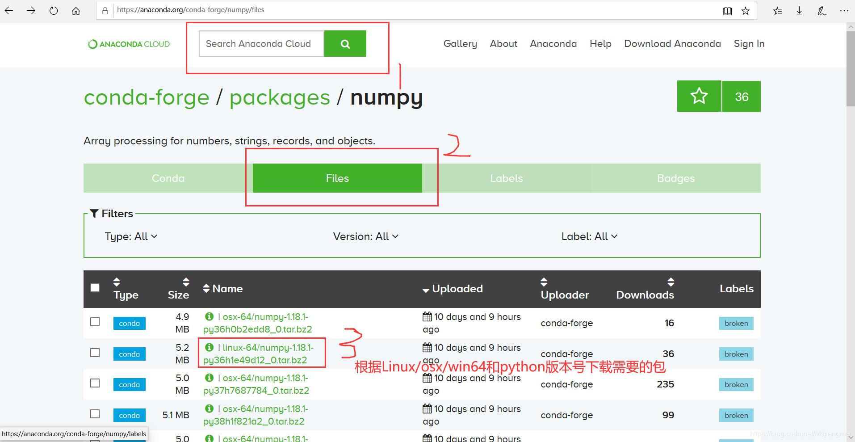Click the green search magnifier button
This screenshot has width=855, height=442.
345,44
